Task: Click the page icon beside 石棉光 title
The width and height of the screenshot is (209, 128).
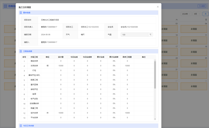Action: 6,6
